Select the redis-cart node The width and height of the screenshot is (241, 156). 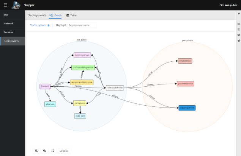(x=80, y=116)
